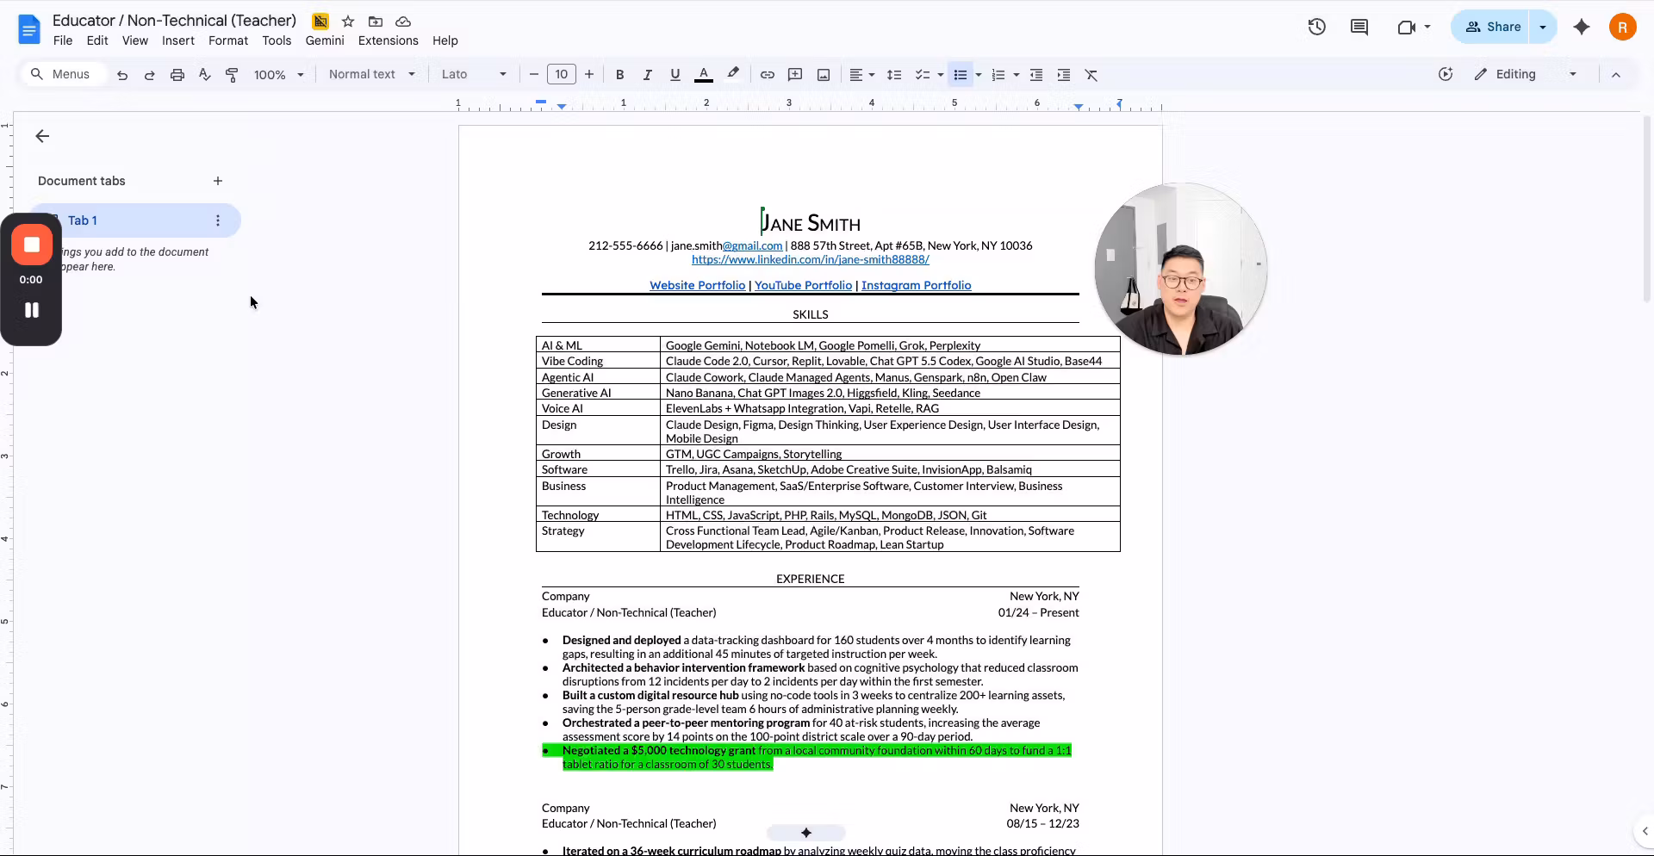Activate the paint format tool
The image size is (1654, 856).
(x=232, y=75)
